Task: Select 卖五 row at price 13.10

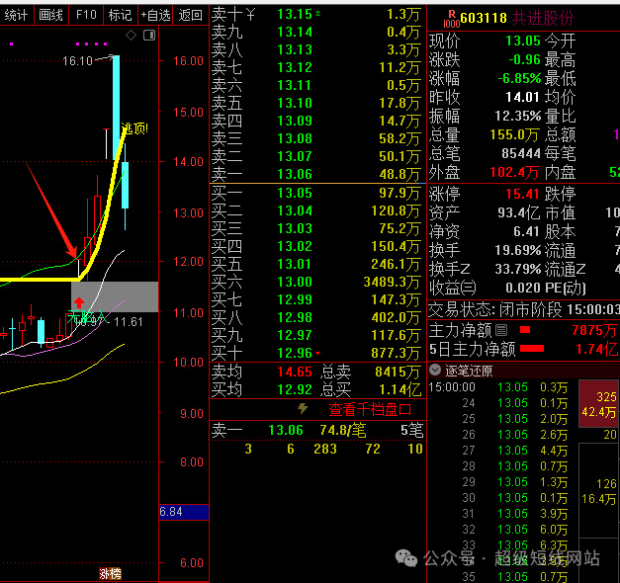Action: click(317, 103)
